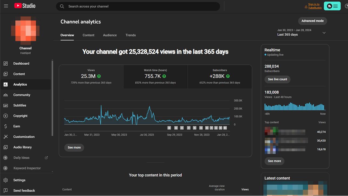Click green up arrow beside 755.7K hours

click(x=164, y=76)
